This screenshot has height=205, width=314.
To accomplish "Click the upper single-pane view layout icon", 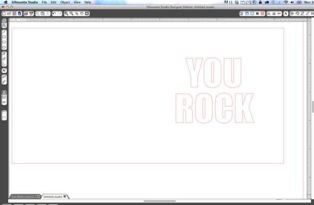I will pyautogui.click(x=4, y=113).
